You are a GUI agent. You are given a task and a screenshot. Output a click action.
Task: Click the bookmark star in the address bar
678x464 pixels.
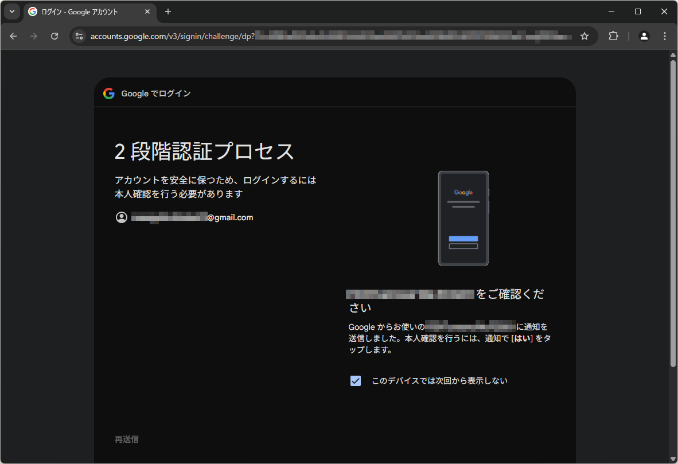[x=584, y=36]
